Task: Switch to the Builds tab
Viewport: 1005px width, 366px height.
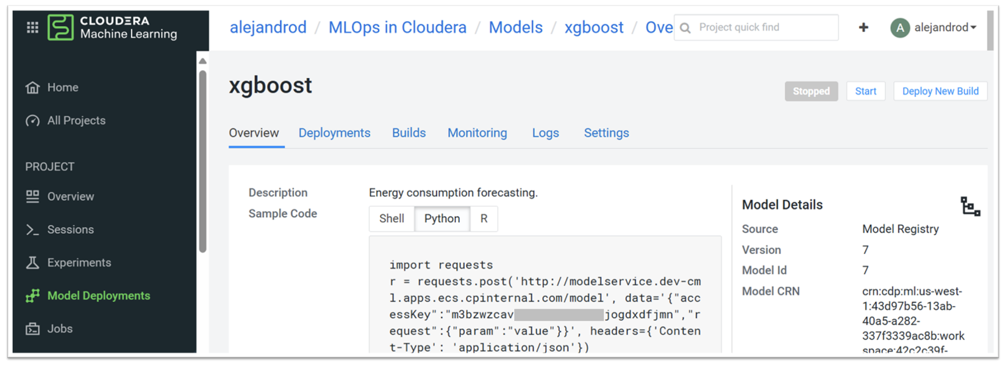Action: (x=409, y=133)
